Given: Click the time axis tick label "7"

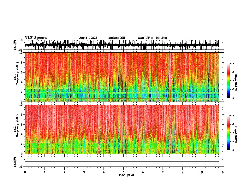Looking at the screenshot, I should 163,172.
